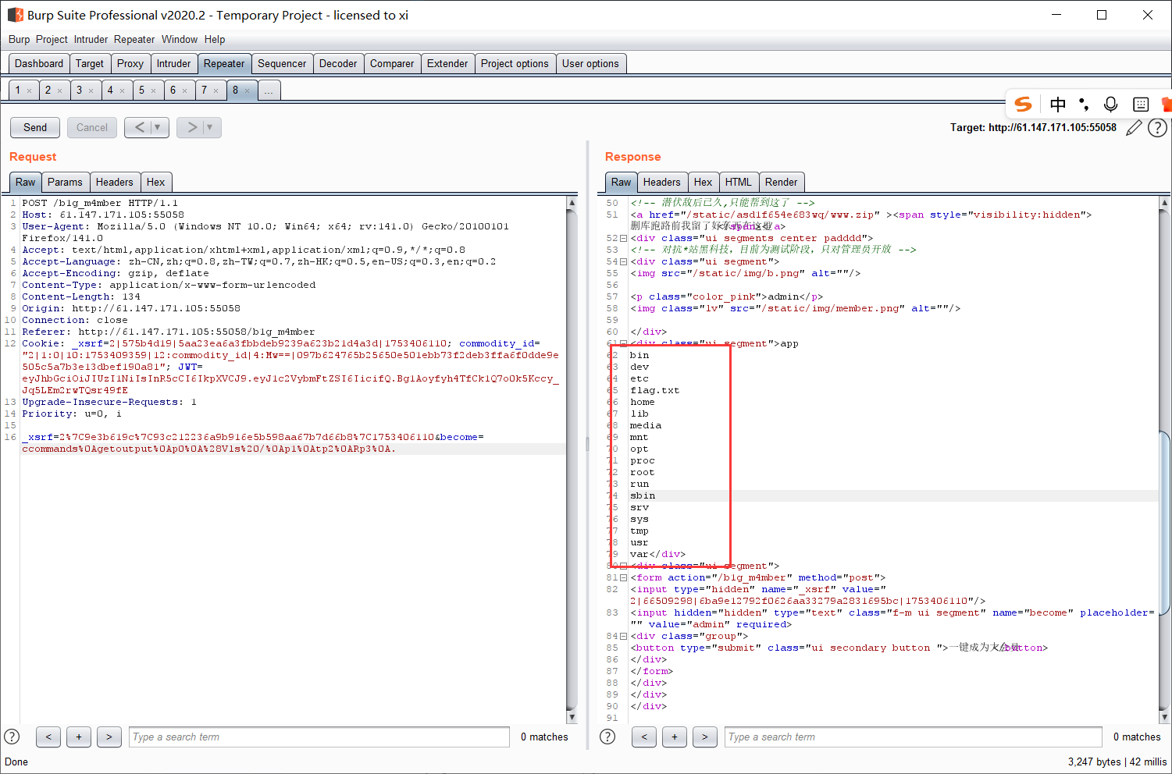Viewport: 1172px width, 774px height.
Task: Open the Burp menu
Action: [19, 39]
